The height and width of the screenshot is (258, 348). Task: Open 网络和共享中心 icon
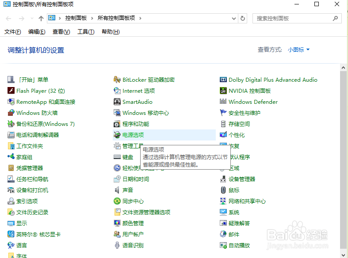coord(223,201)
